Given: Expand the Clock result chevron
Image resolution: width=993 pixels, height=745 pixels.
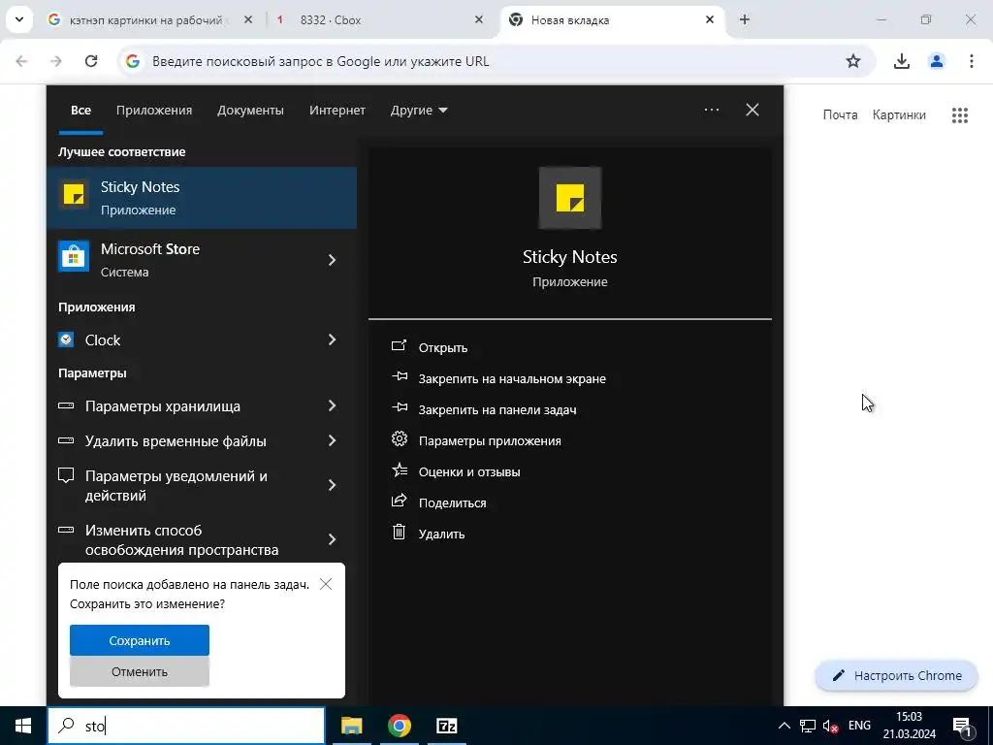Looking at the screenshot, I should point(333,340).
